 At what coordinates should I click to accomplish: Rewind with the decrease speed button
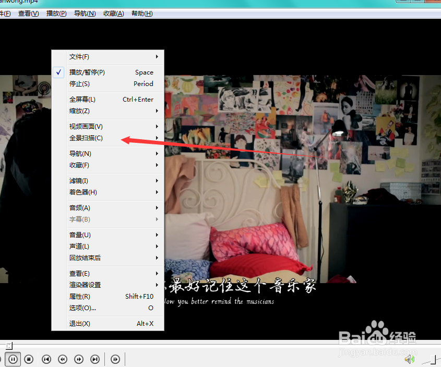[x=63, y=359]
